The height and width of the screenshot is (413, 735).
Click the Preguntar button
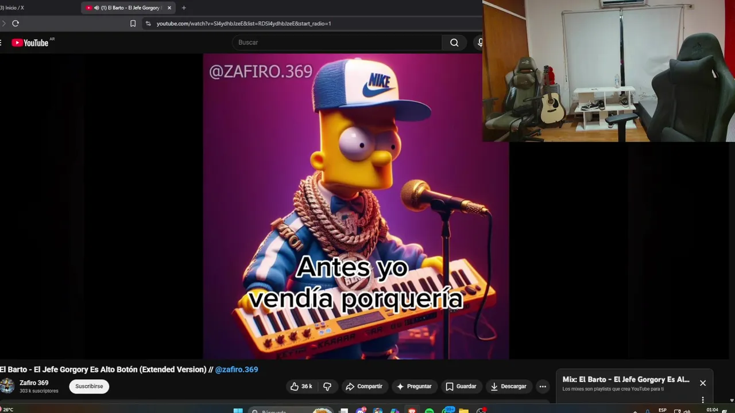[414, 386]
